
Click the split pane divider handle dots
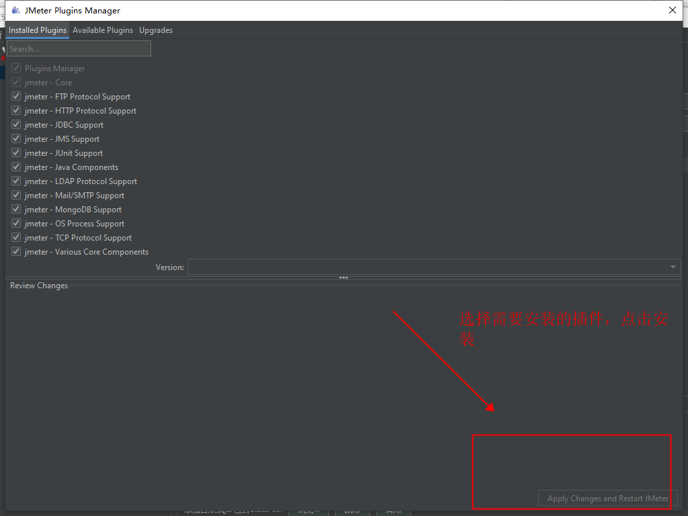[x=343, y=277]
